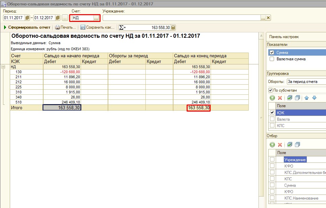Open calendar picker for end date 01.12.2017
The height and width of the screenshot is (208, 326).
pos(57,18)
